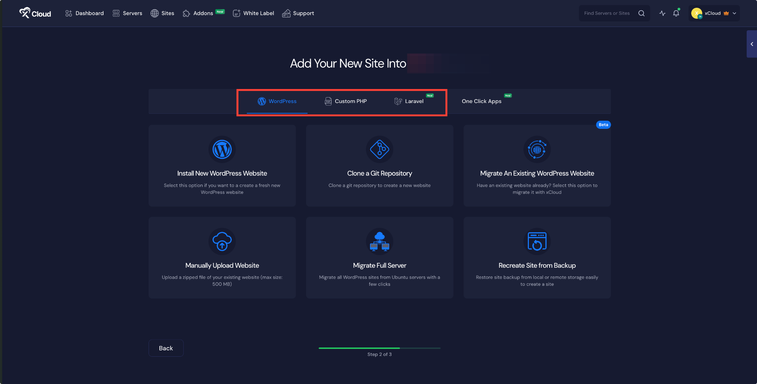Select the Sites globe icon
Screen dimensions: 757x384
coord(155,13)
